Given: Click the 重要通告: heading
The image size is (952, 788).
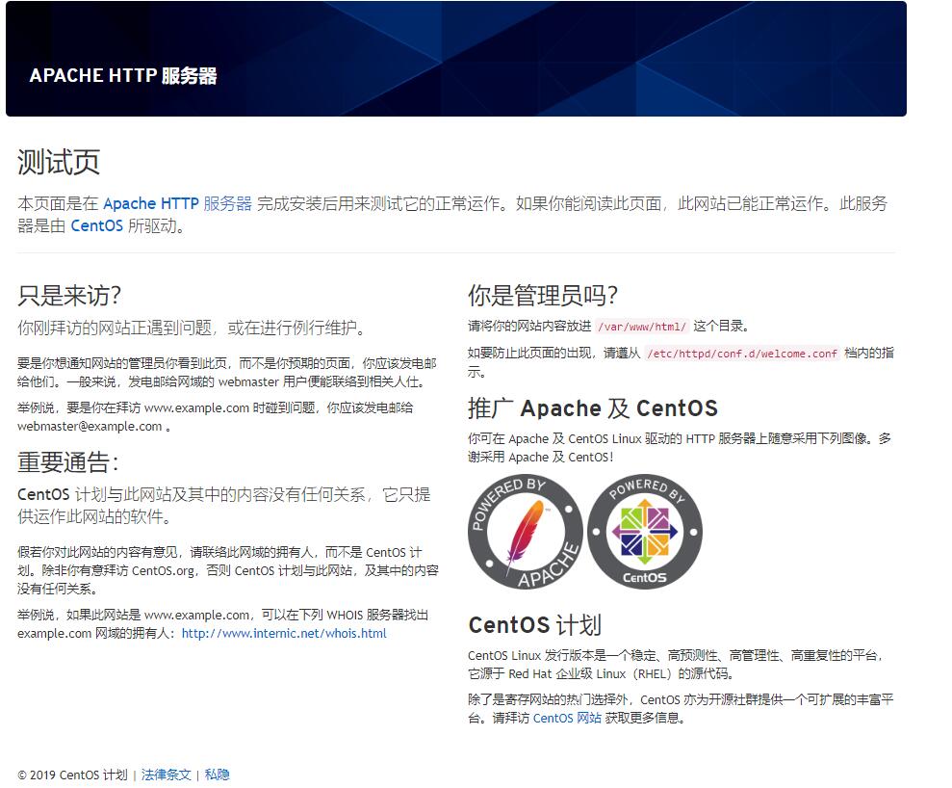Looking at the screenshot, I should click(68, 462).
